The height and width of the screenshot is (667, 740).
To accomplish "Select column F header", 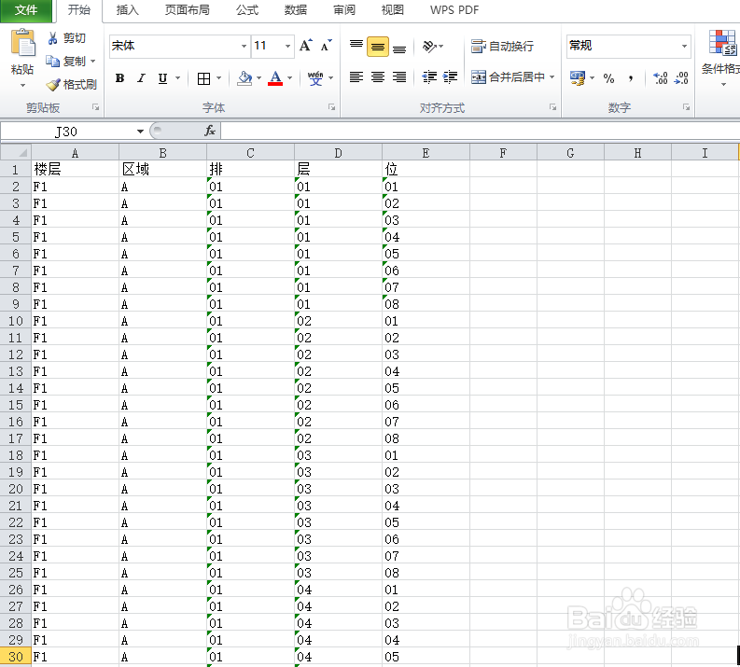I will point(504,153).
